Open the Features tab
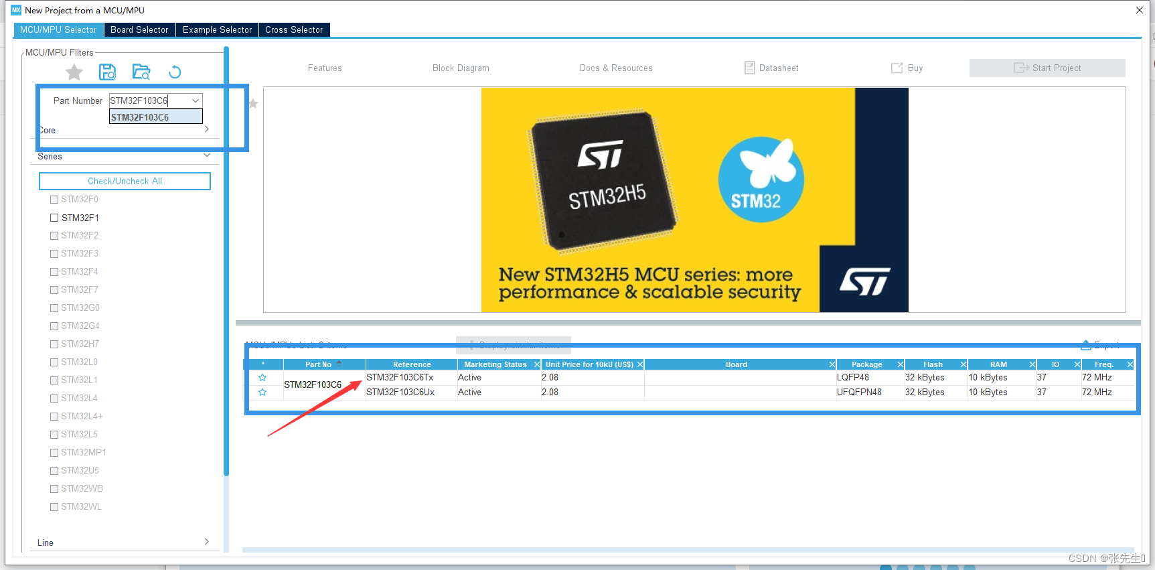The height and width of the screenshot is (570, 1155). point(325,68)
